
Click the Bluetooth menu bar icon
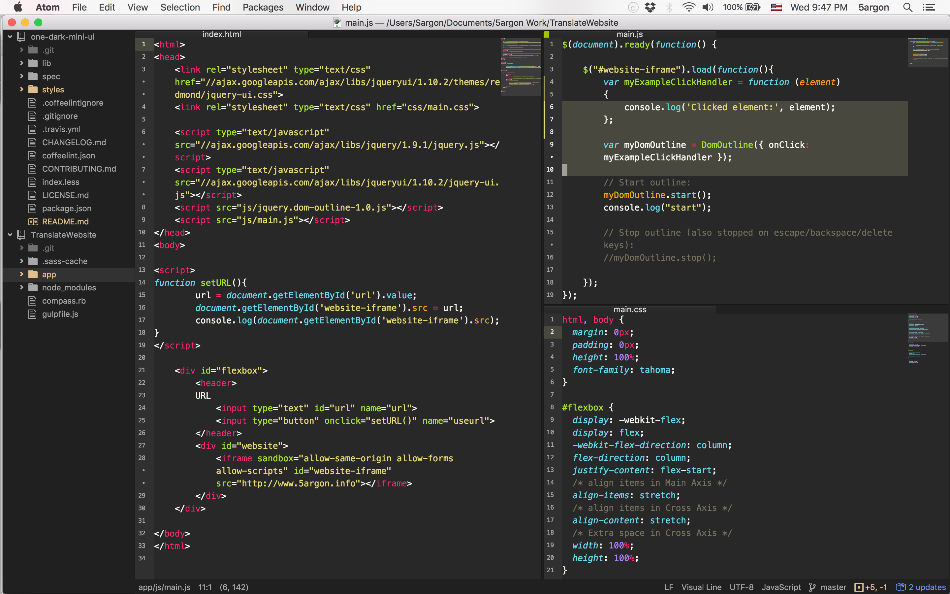[669, 8]
